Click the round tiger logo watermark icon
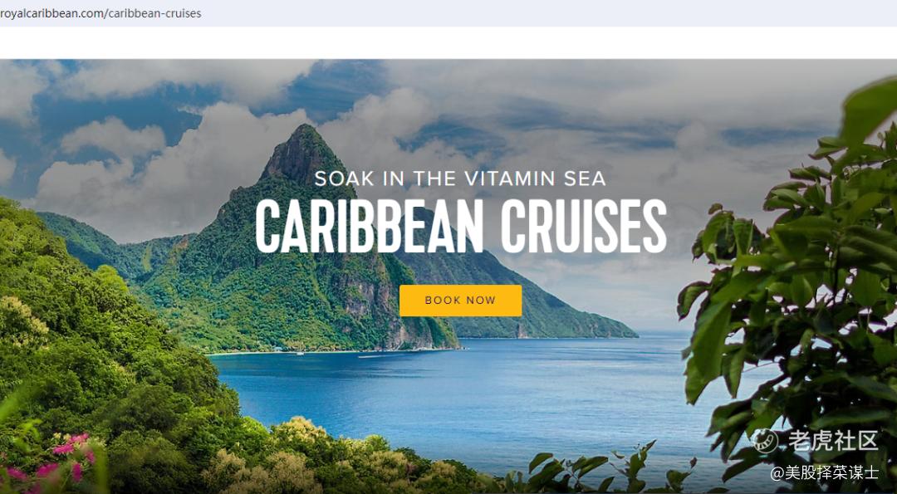The image size is (897, 494). pos(765,441)
